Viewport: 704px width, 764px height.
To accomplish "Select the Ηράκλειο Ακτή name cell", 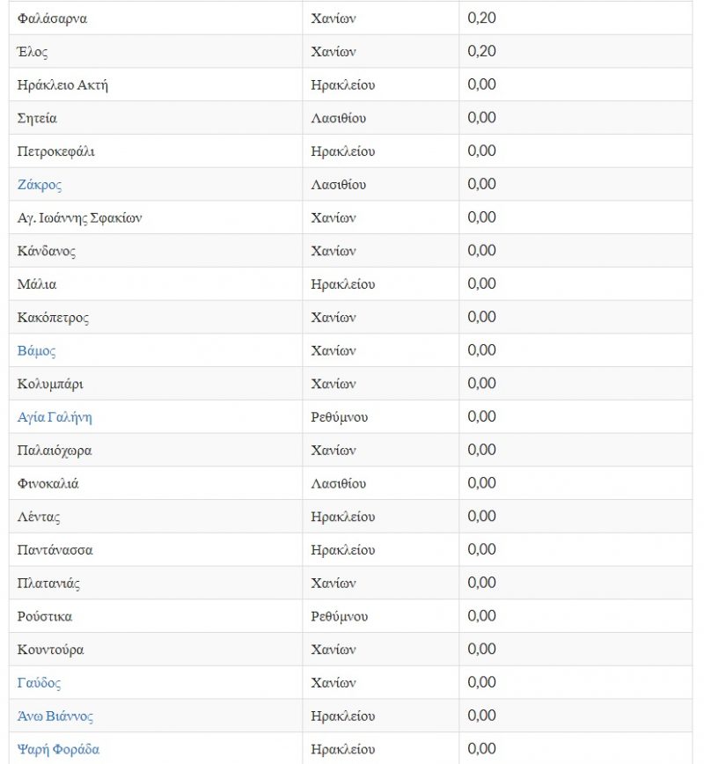I will tap(62, 85).
